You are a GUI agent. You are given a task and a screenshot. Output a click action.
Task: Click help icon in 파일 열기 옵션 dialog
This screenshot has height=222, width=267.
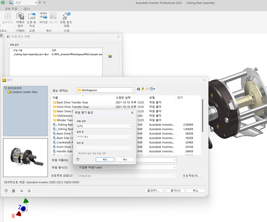click(78, 159)
